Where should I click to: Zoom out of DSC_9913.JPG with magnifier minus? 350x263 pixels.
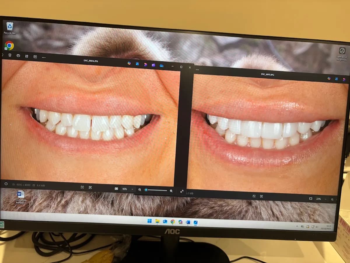pos(332,200)
